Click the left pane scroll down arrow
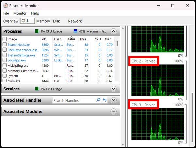This screenshot has width=196, height=148. (123, 145)
